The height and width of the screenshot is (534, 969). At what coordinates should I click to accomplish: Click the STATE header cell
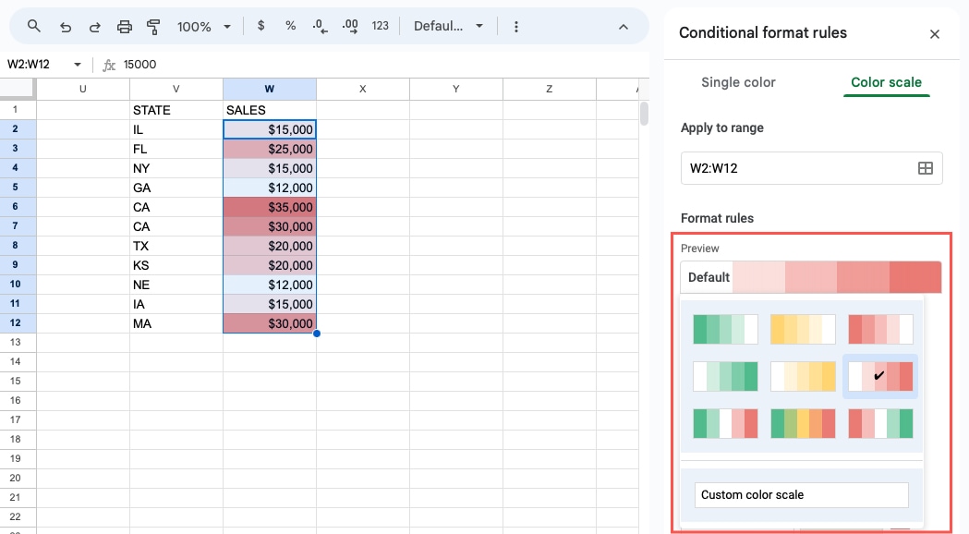(176, 110)
